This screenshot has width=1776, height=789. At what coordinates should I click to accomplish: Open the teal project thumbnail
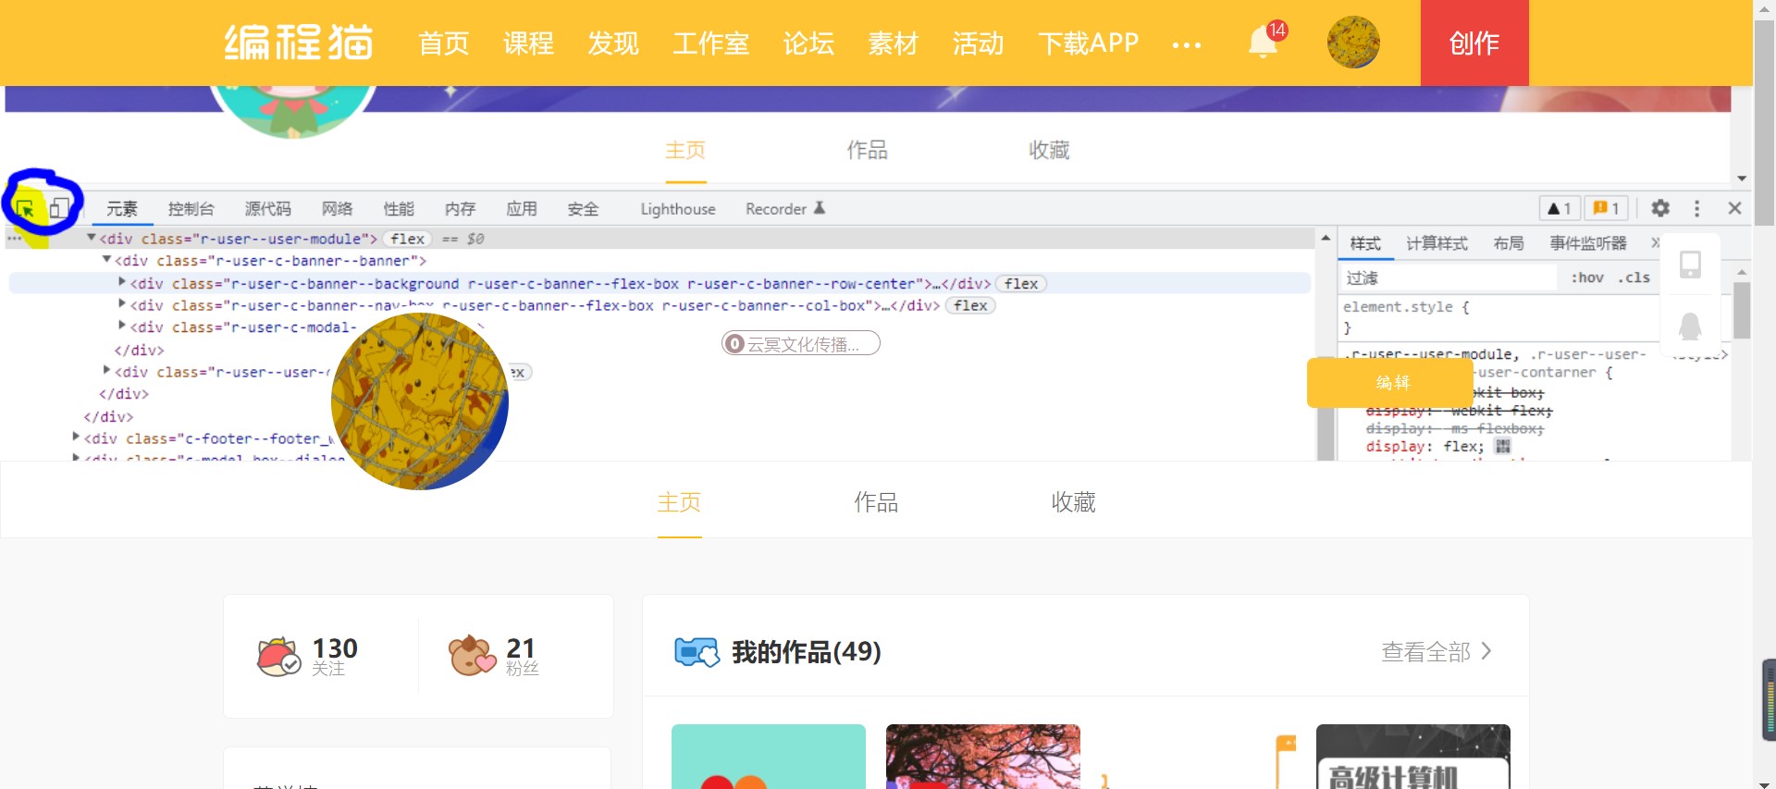pyautogui.click(x=769, y=757)
